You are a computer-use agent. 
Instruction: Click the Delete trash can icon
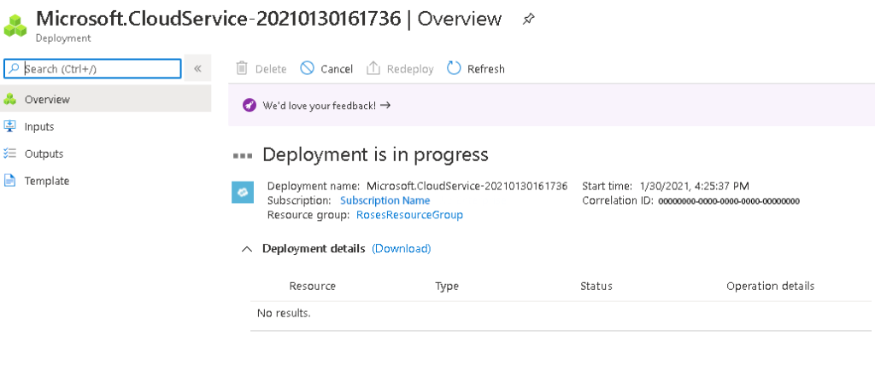pyautogui.click(x=242, y=68)
